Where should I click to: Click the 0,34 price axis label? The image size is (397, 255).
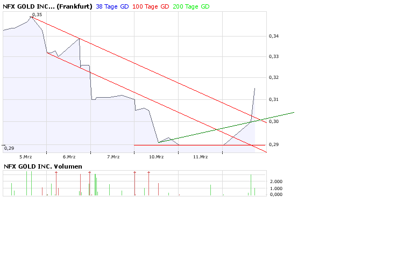pos(274,36)
